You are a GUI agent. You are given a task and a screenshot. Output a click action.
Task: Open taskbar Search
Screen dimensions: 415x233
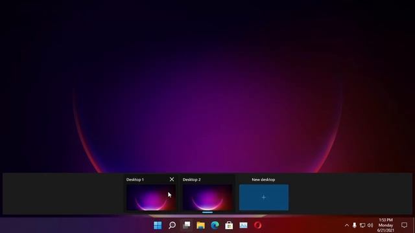tap(172, 225)
